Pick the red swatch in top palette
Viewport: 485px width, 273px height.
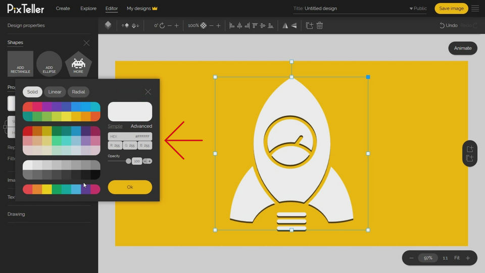pos(27,107)
